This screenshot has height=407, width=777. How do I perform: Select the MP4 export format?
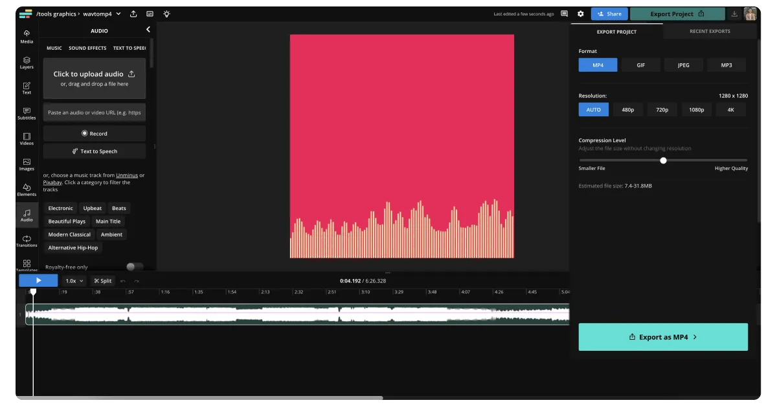click(x=597, y=65)
